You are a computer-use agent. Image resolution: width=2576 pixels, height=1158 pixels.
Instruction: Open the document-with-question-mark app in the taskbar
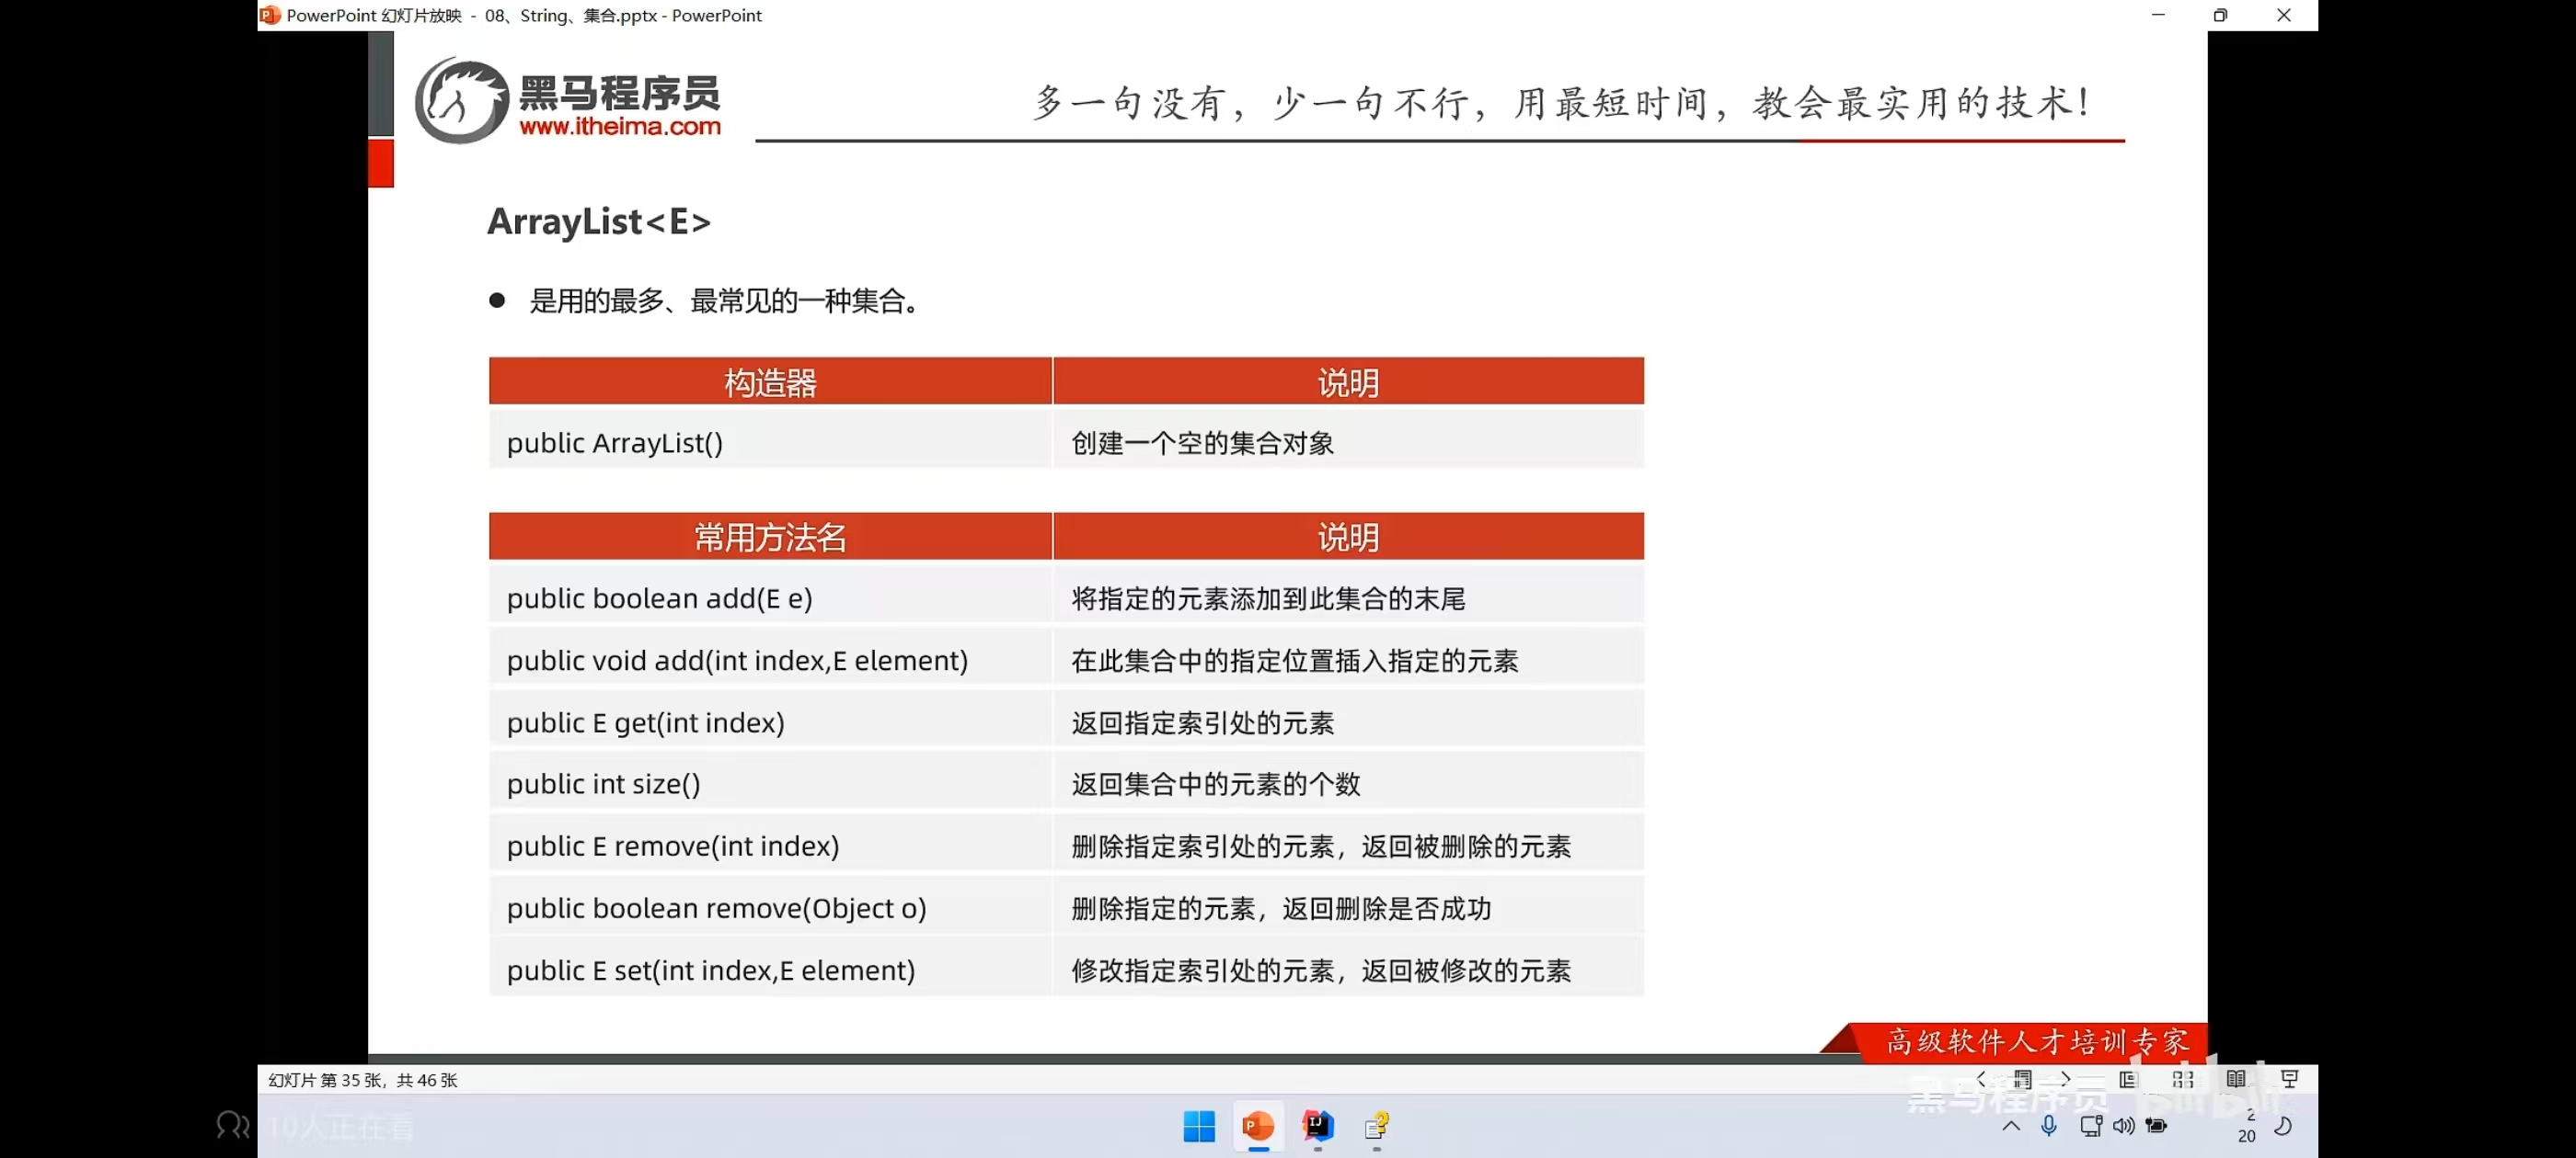coord(1377,1127)
